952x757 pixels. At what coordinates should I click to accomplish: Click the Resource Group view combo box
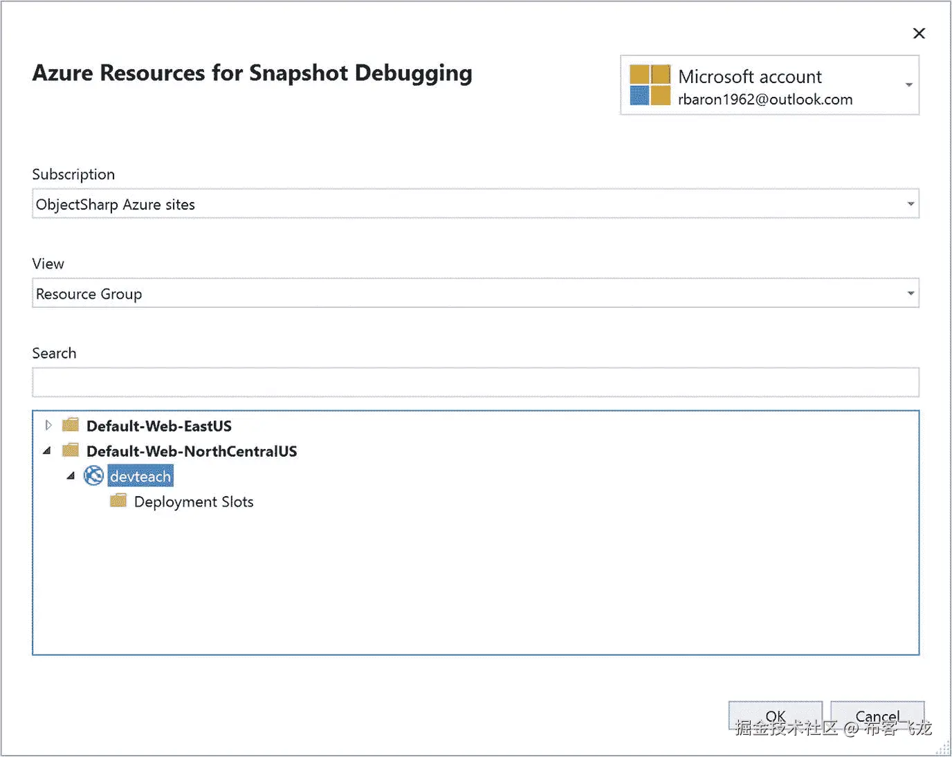475,293
